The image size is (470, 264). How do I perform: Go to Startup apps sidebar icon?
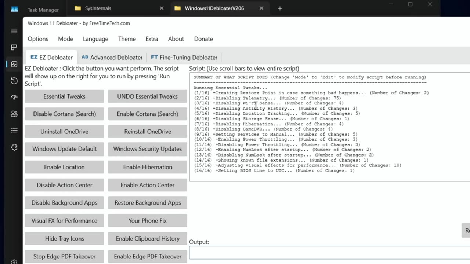[14, 97]
